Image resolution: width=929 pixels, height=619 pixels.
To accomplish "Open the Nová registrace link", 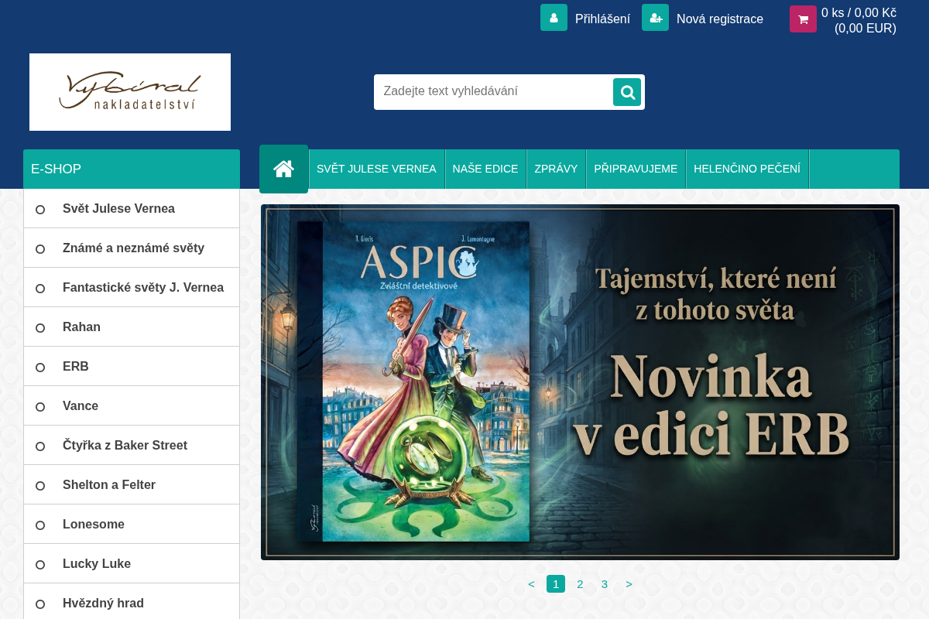I will point(720,19).
